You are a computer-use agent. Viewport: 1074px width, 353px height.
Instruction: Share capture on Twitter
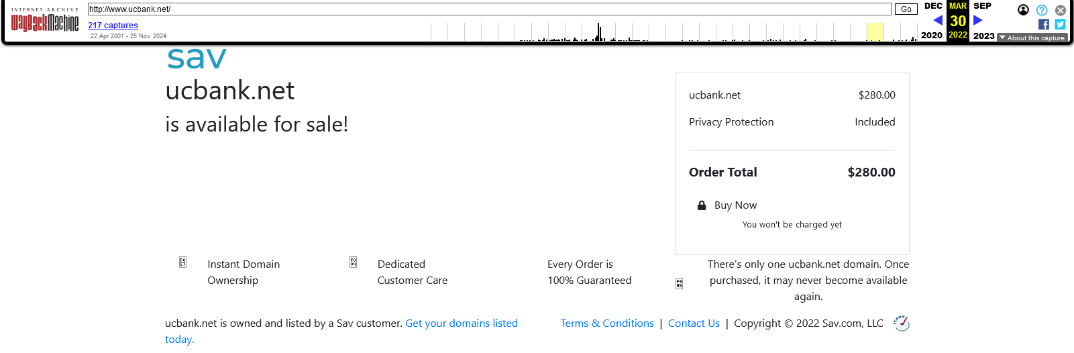click(x=1060, y=24)
